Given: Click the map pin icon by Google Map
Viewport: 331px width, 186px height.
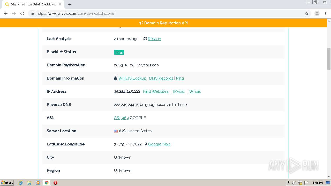Looking at the screenshot, I should pyautogui.click(x=146, y=144).
